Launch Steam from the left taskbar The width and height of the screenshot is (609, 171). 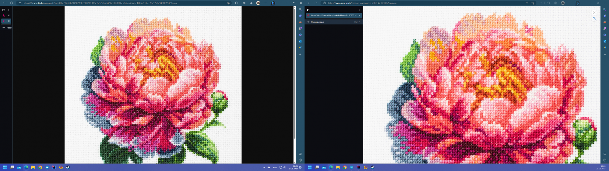[68, 167]
